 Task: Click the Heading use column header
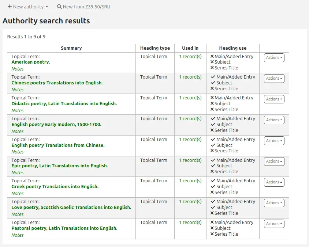(x=233, y=48)
